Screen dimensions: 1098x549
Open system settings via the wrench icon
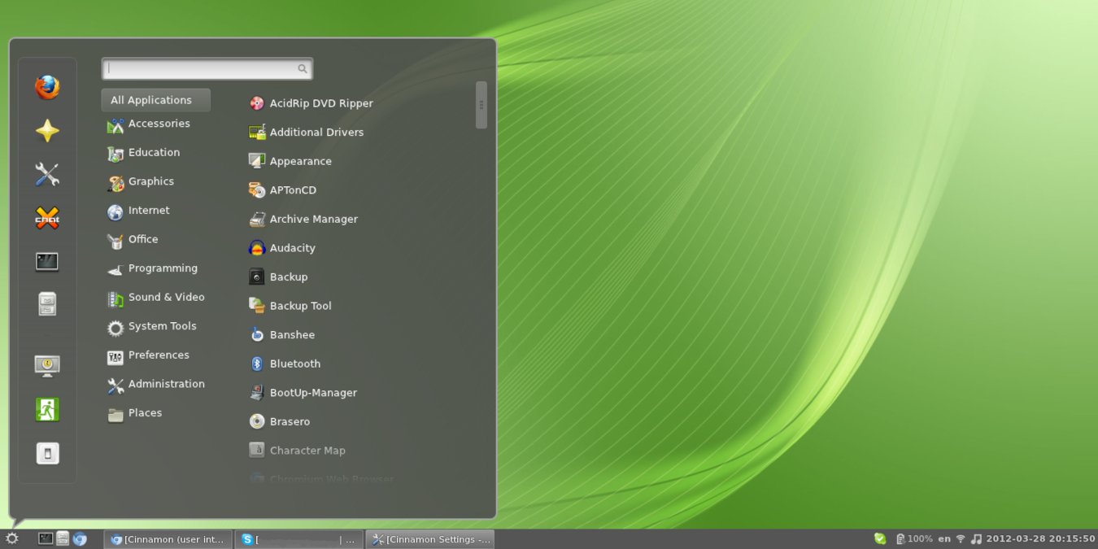click(x=46, y=174)
